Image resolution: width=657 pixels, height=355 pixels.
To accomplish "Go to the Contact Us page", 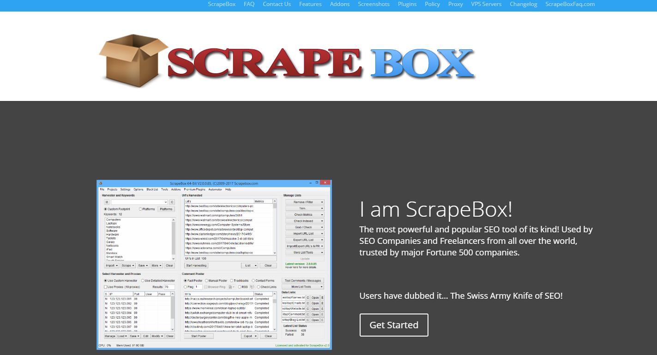I will [277, 4].
